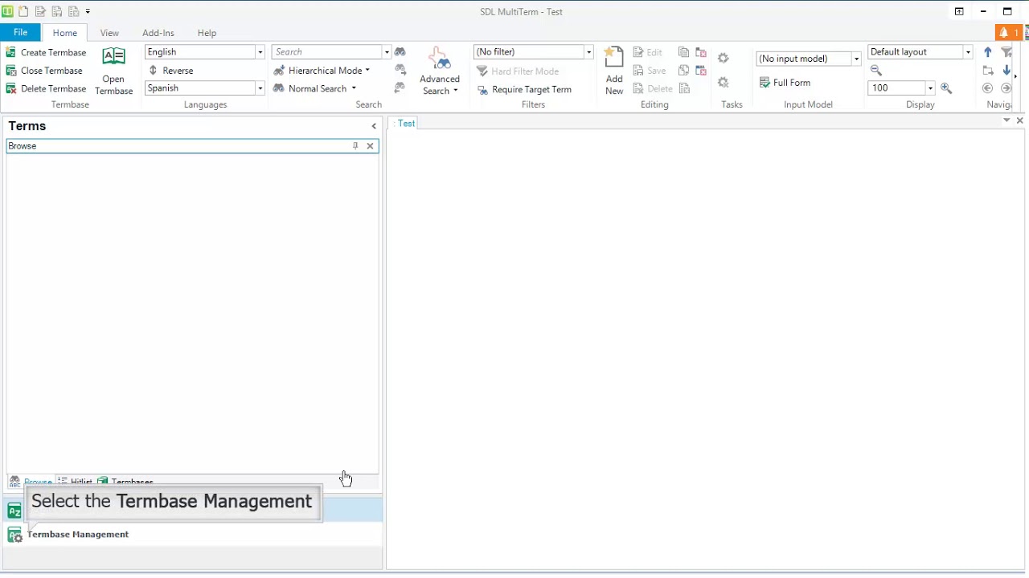Image resolution: width=1029 pixels, height=578 pixels.
Task: Toggle Hard Filter Mode
Action: [x=518, y=71]
